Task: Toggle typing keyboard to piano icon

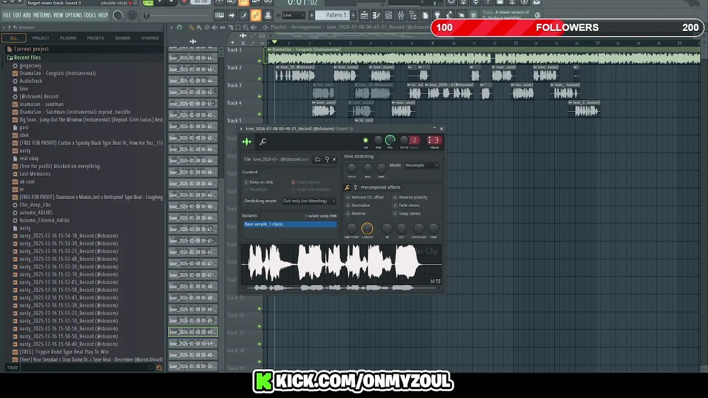Action: coord(219,15)
